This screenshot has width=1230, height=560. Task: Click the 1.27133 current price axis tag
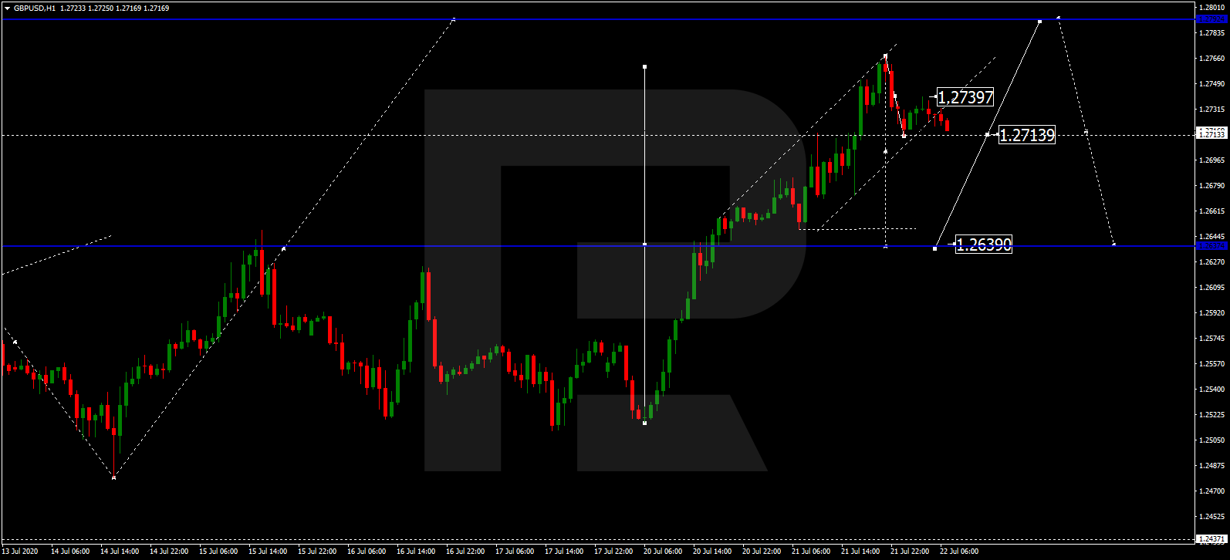1211,134
